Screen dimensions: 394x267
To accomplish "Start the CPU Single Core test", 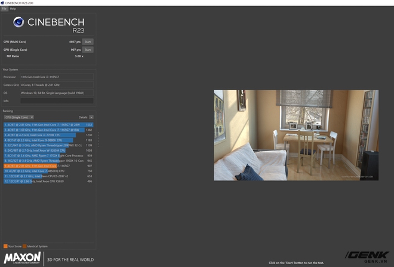I will click(88, 50).
